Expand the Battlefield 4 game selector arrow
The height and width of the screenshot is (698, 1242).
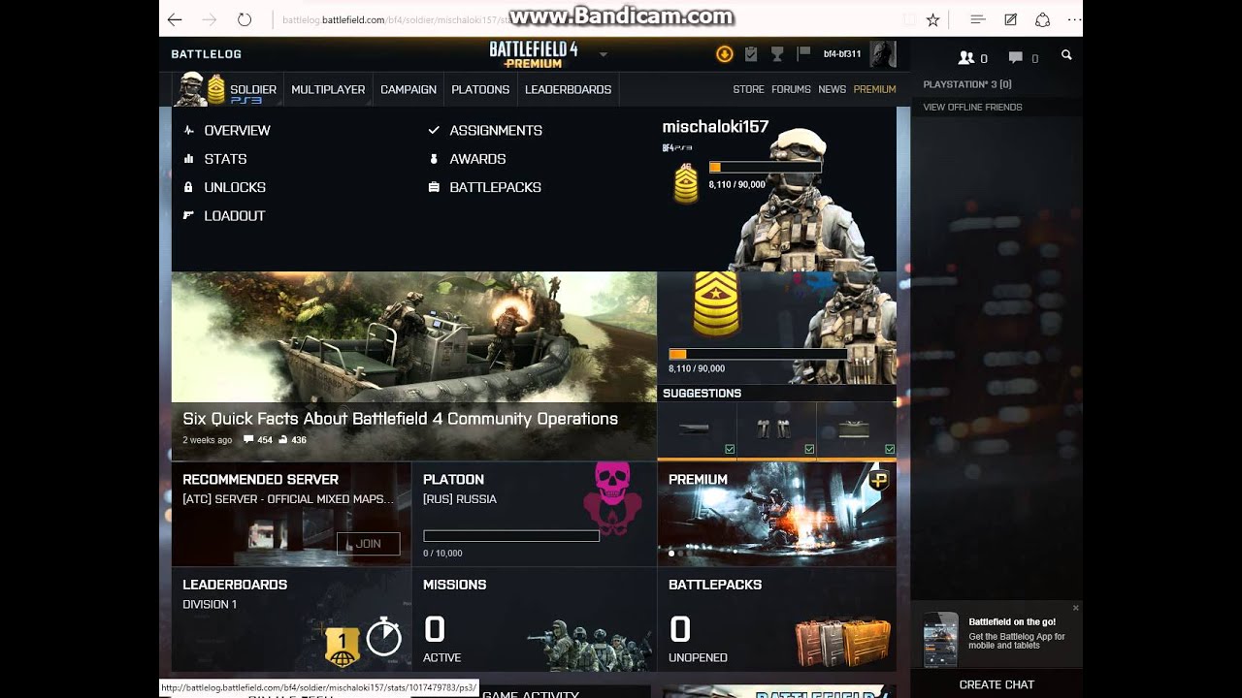[x=604, y=54]
